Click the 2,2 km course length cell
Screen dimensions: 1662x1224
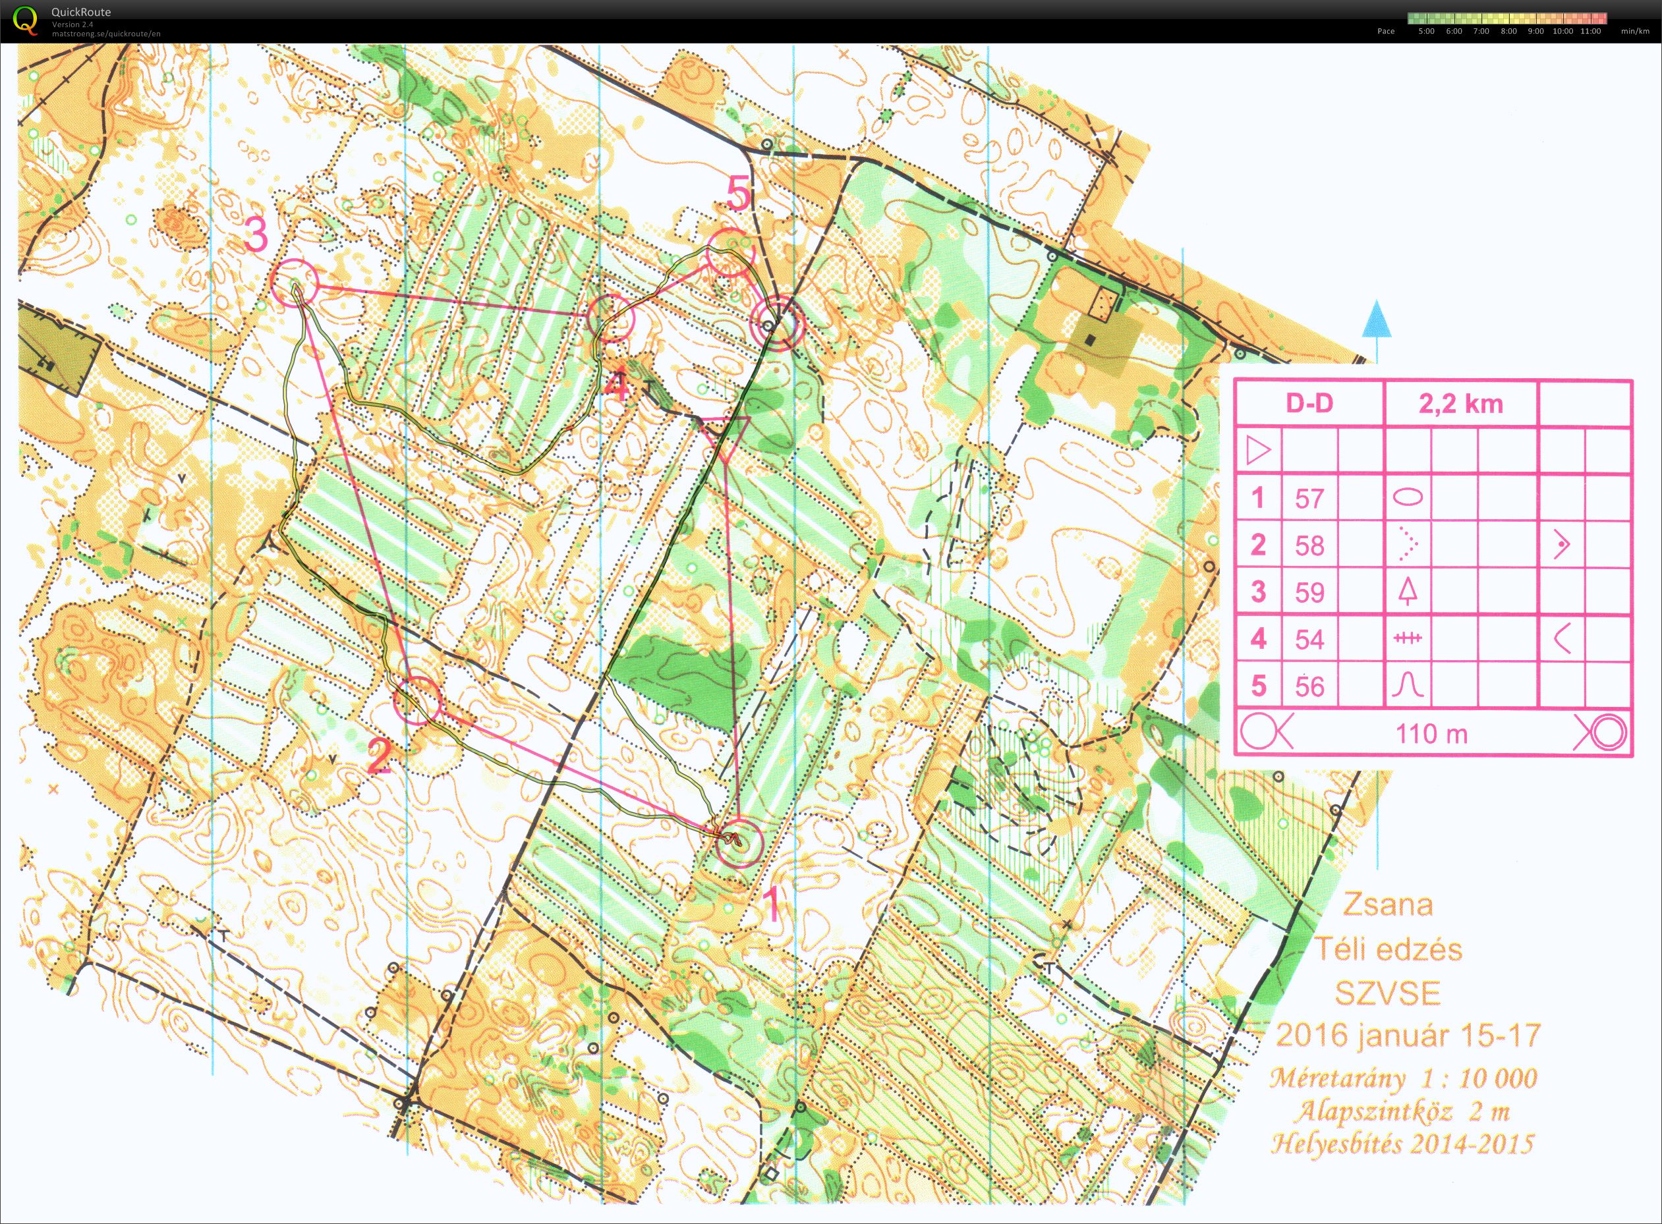[x=1461, y=403]
